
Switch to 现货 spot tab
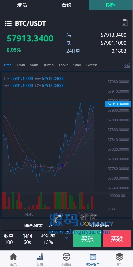22,5
